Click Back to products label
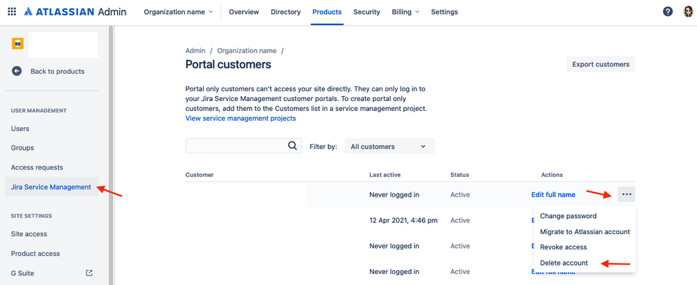This screenshot has height=285, width=697. click(57, 71)
